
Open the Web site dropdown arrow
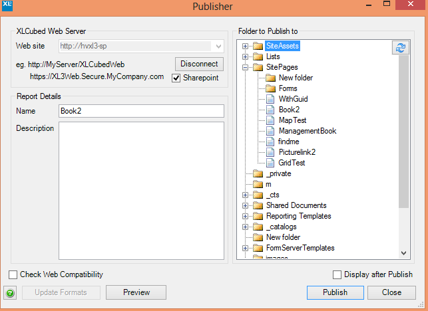(218, 47)
